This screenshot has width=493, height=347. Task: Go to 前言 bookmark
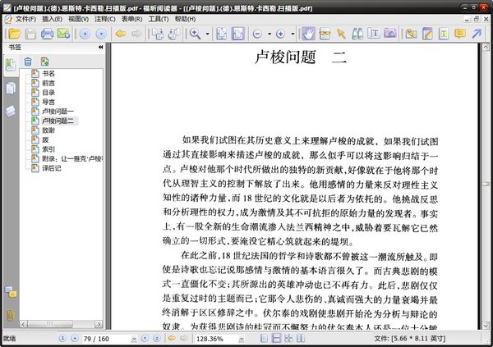49,83
